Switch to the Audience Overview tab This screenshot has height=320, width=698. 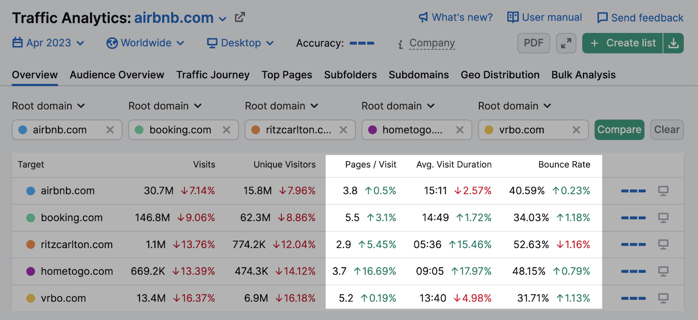click(x=117, y=75)
